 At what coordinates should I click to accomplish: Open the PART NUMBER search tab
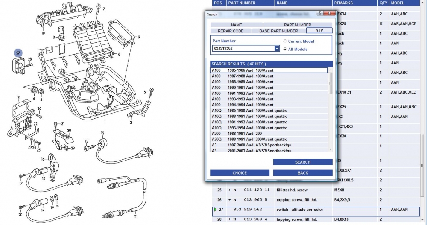[x=298, y=25]
